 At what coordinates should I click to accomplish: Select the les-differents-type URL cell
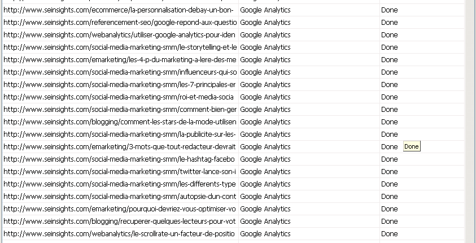120,184
